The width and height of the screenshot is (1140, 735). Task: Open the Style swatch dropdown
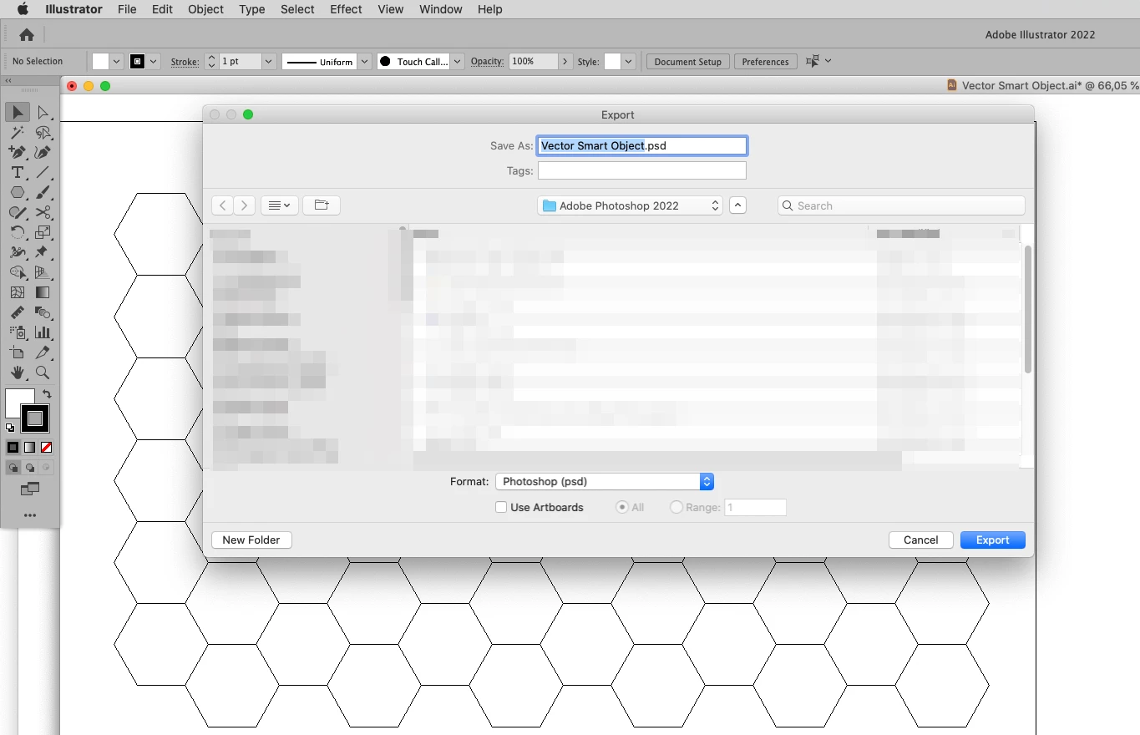point(628,61)
